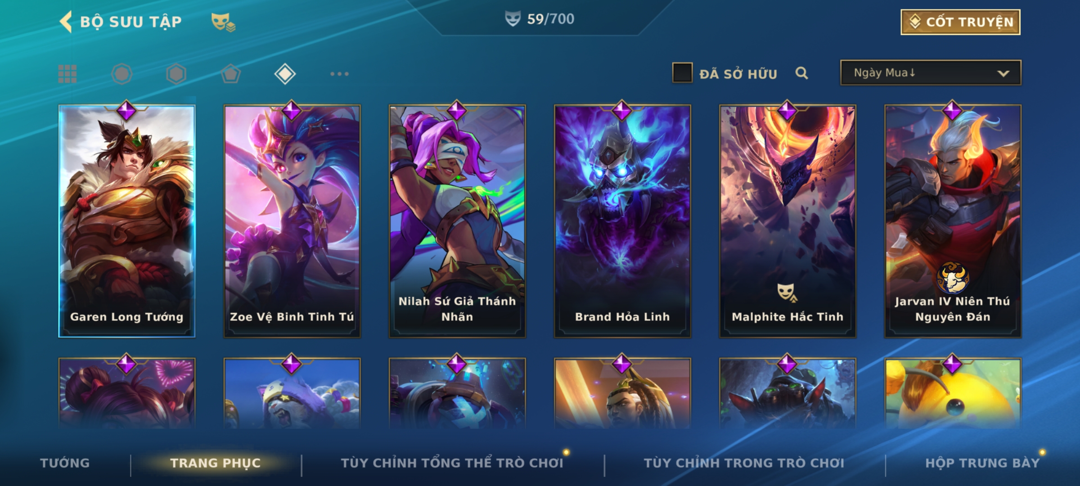Open the Hộp Trưng Bày tab

tap(983, 463)
